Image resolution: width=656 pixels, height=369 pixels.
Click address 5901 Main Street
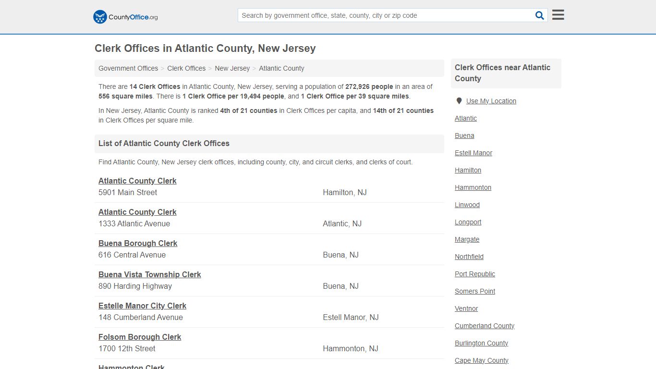(128, 192)
